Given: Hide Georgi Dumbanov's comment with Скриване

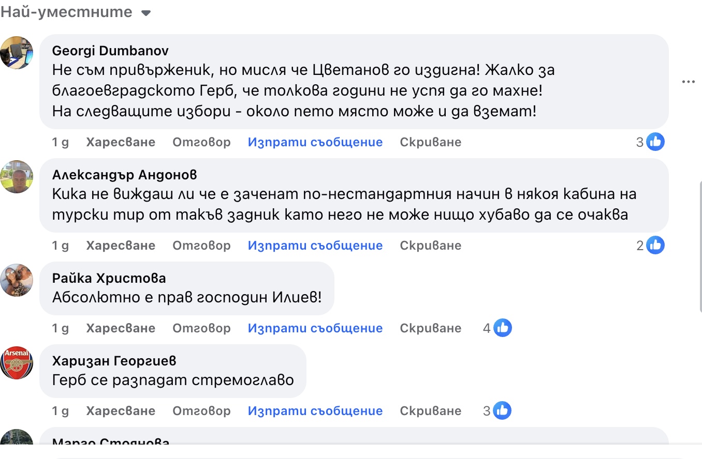Looking at the screenshot, I should (430, 142).
